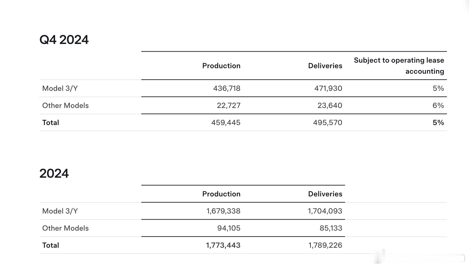Click the Q4 2024 section heading
Viewport: 469px width, 268px height.
click(x=64, y=40)
